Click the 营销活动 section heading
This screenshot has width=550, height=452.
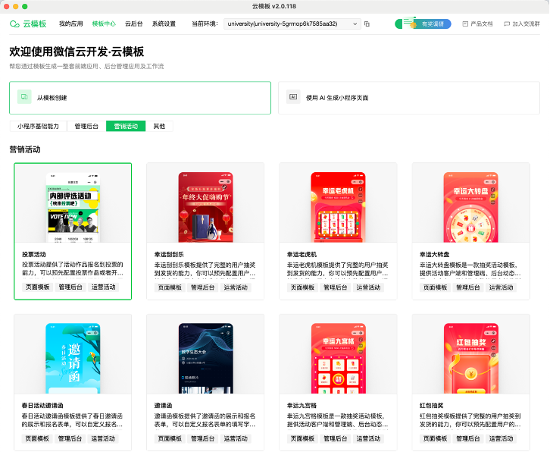[x=25, y=149]
